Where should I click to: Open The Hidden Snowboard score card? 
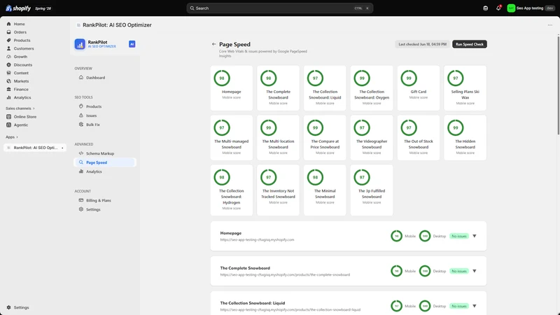click(465, 137)
